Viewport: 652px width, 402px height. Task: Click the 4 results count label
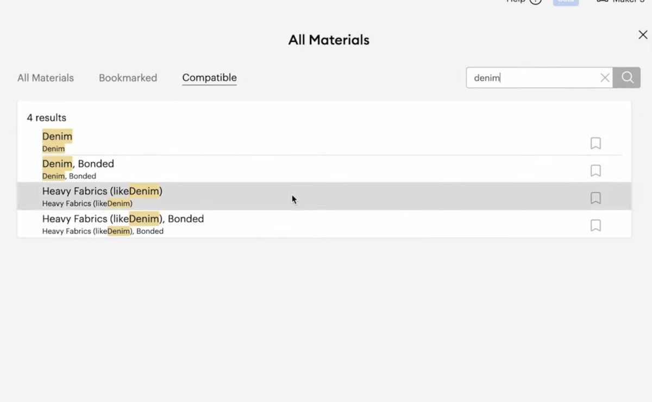tap(47, 118)
